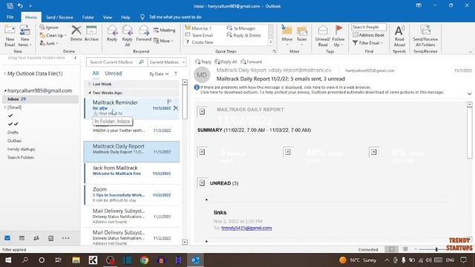
Task: Click the ribbon Reply button
Action: point(112,33)
